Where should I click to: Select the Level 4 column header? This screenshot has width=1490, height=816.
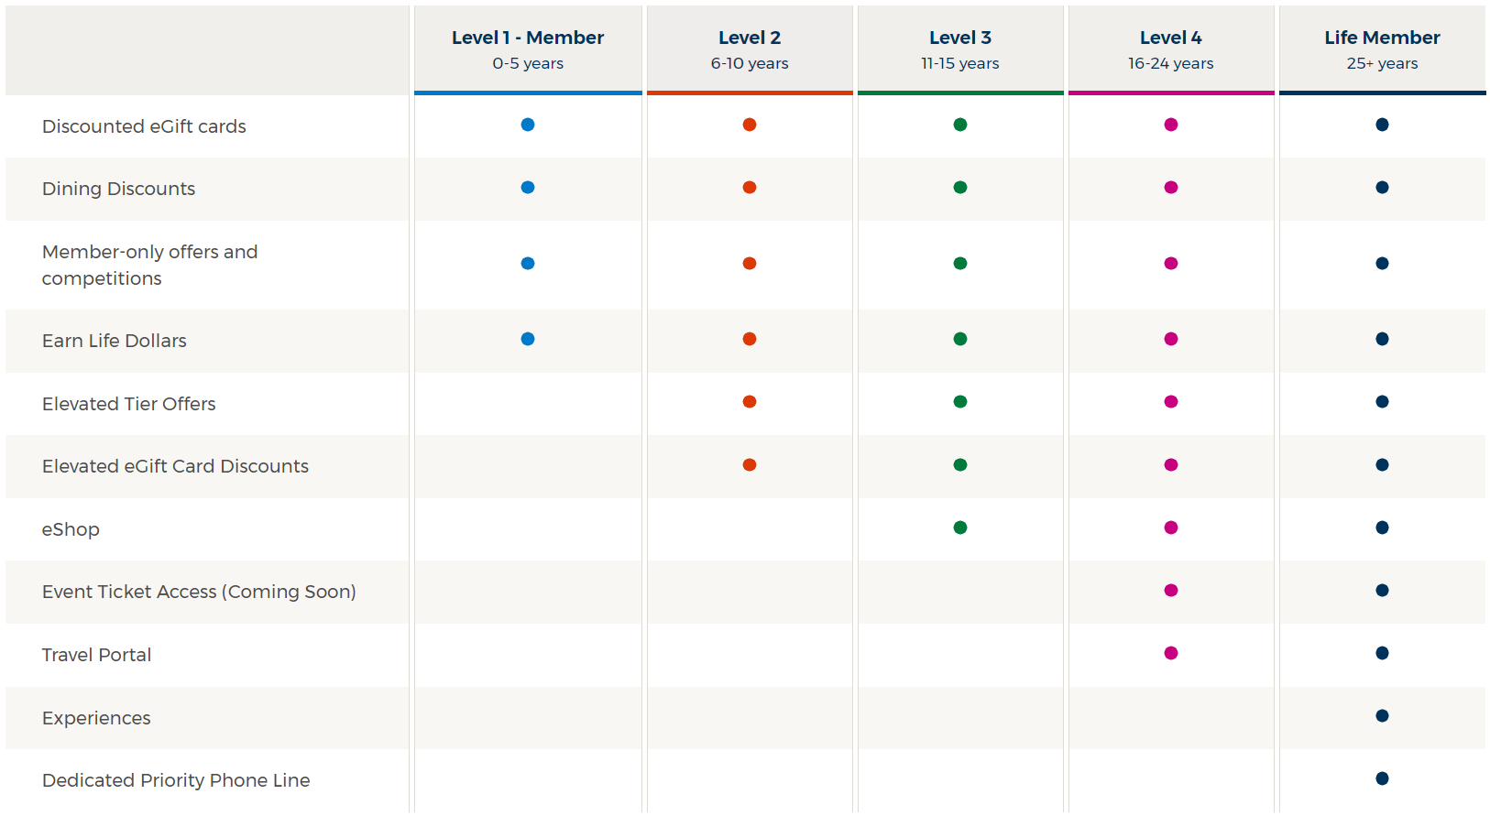(x=1171, y=49)
